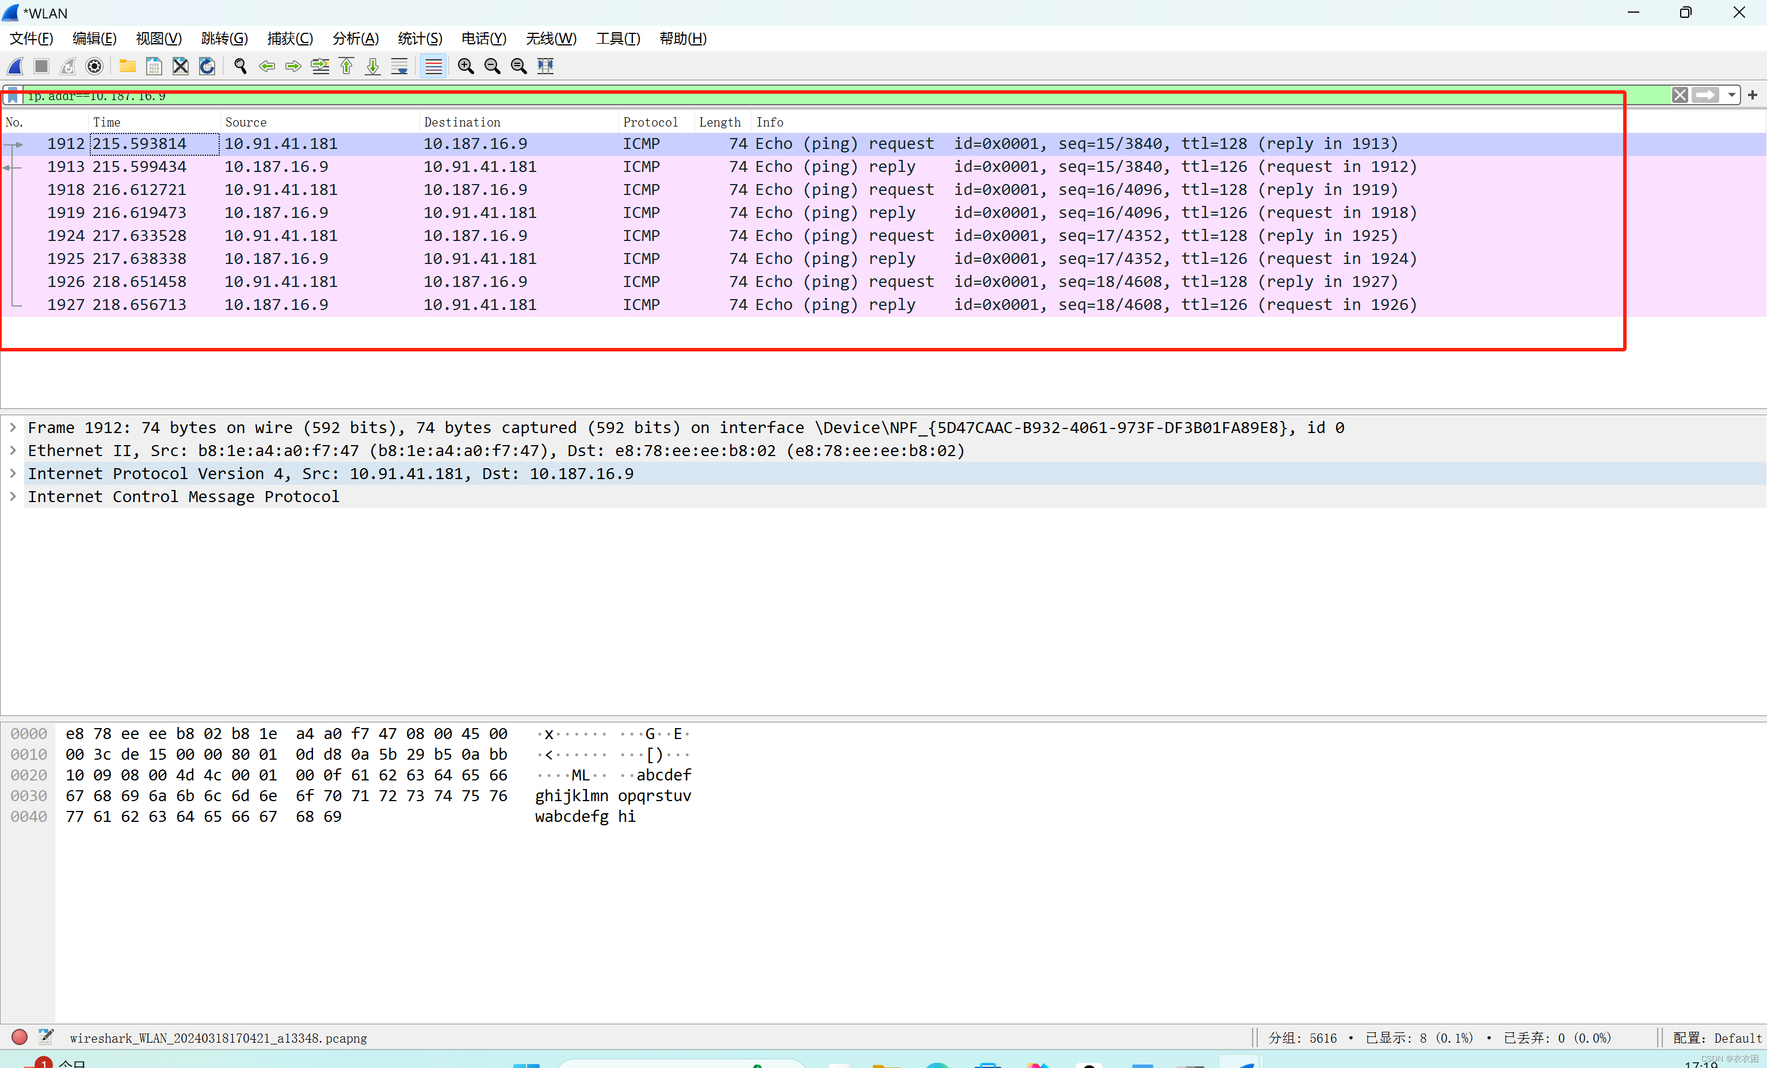Open the display filter history dropdown
1767x1068 pixels.
coord(1731,95)
